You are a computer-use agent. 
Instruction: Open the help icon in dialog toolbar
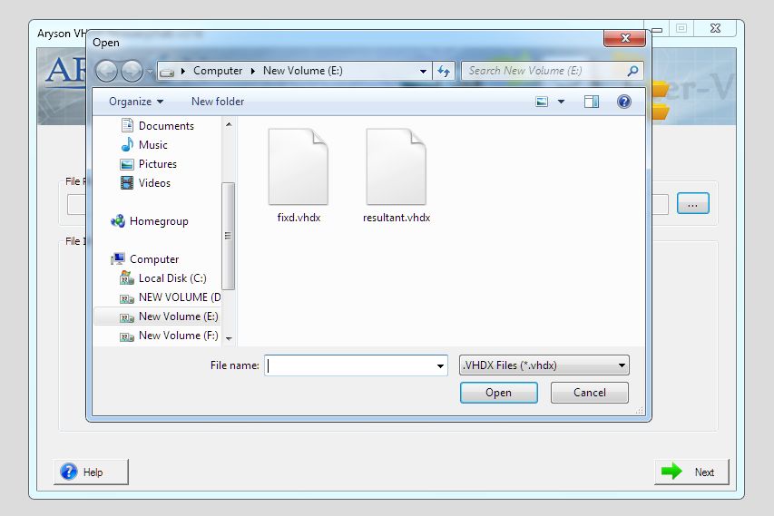tap(624, 102)
